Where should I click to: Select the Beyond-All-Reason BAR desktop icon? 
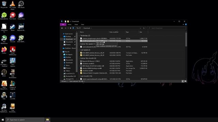21,27
